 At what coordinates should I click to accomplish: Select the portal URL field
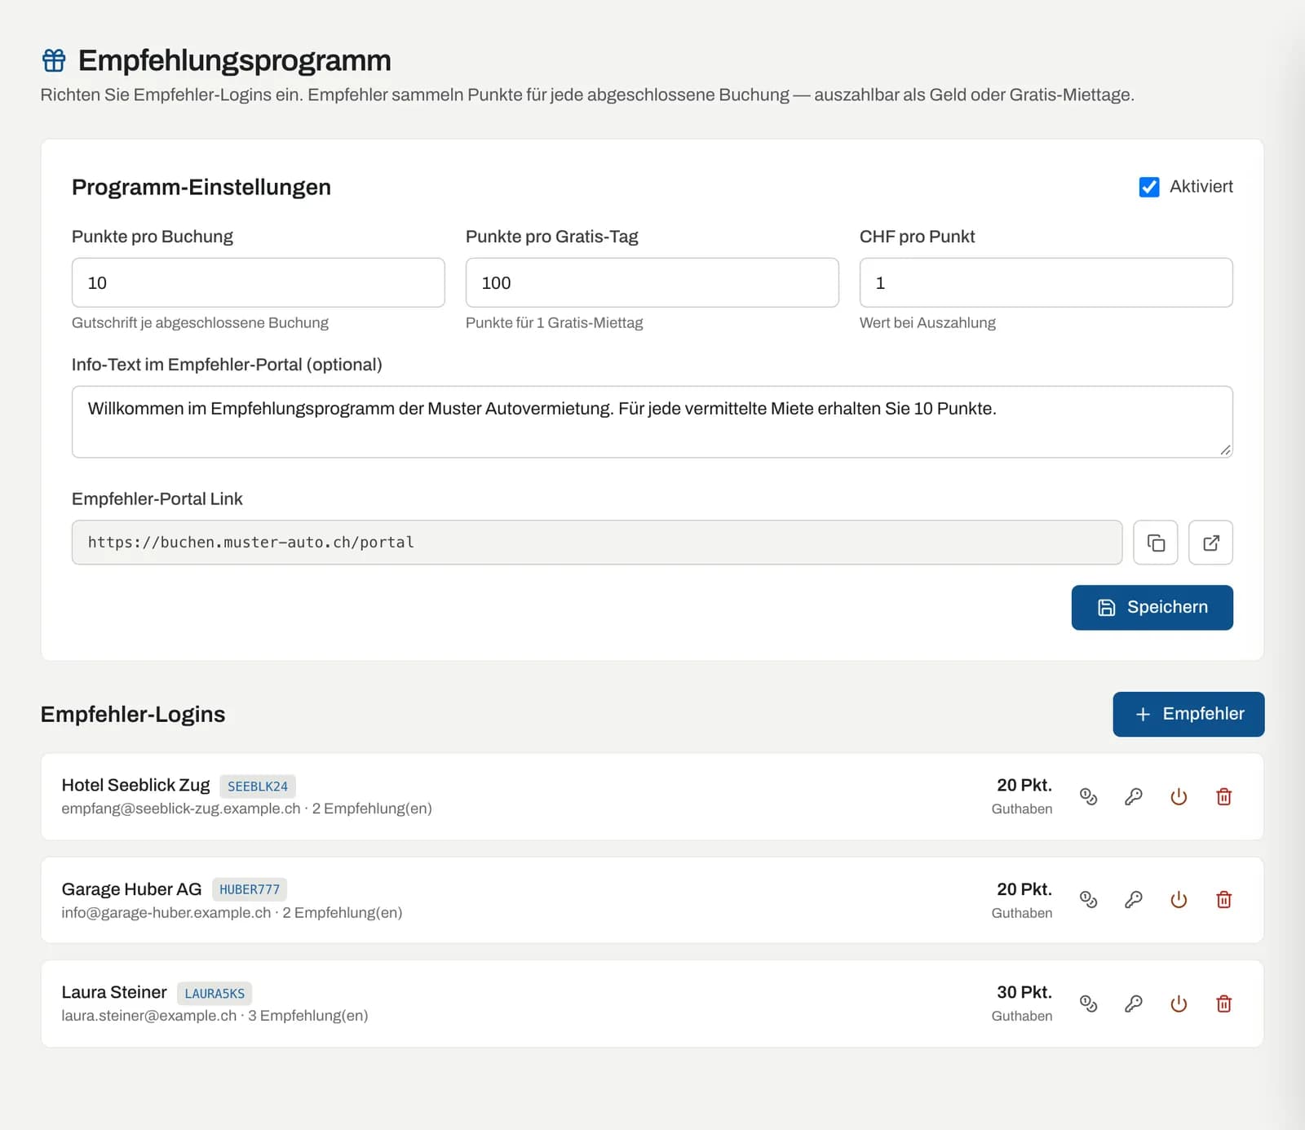pyautogui.click(x=597, y=543)
